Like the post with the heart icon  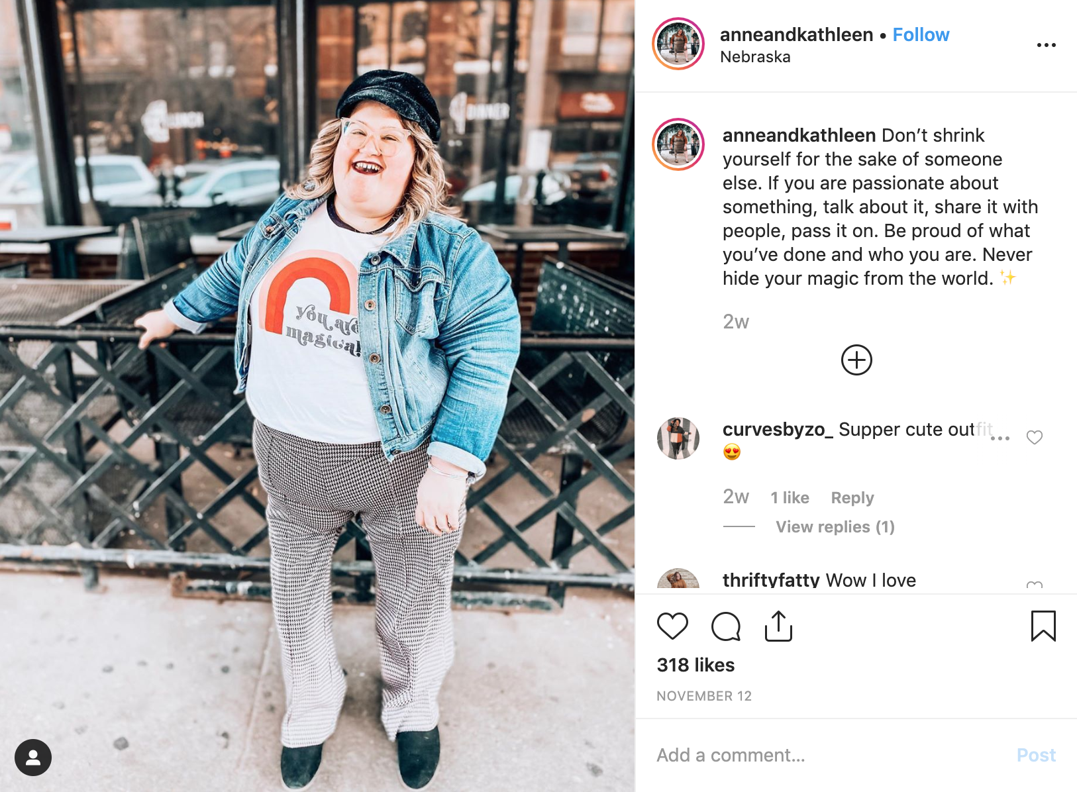[672, 626]
